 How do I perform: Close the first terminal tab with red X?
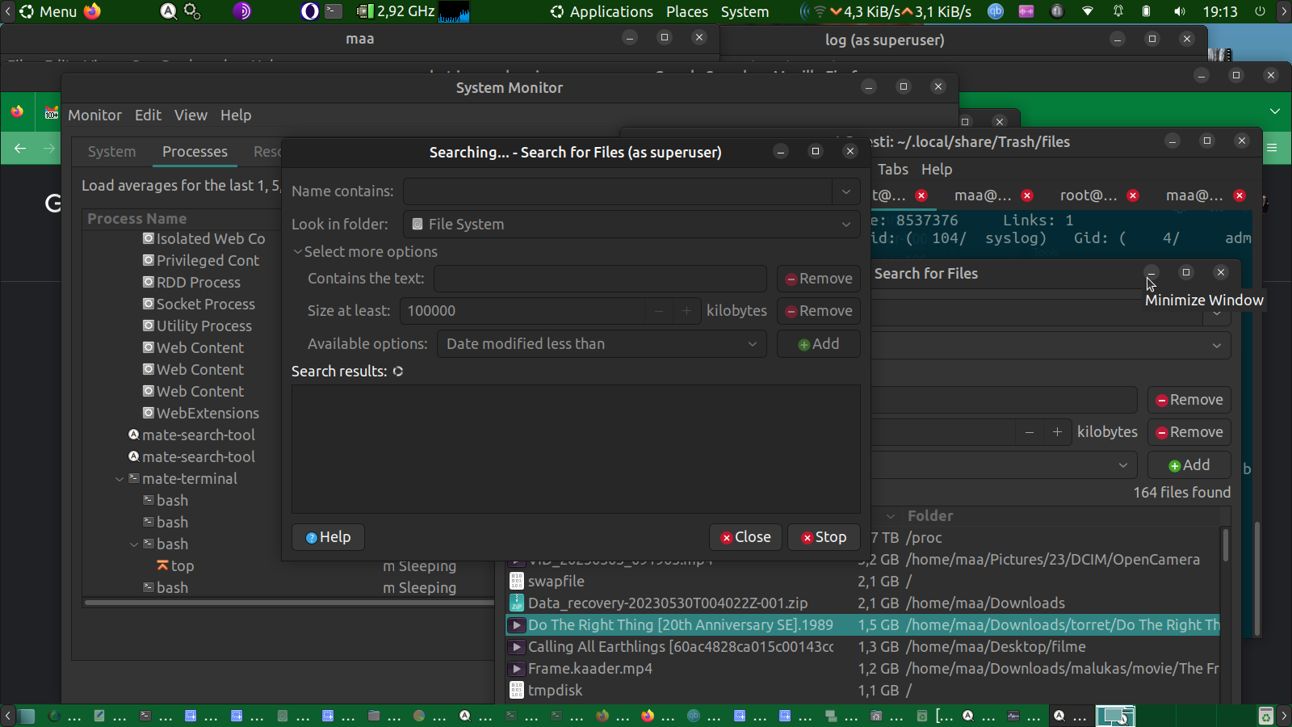point(921,195)
